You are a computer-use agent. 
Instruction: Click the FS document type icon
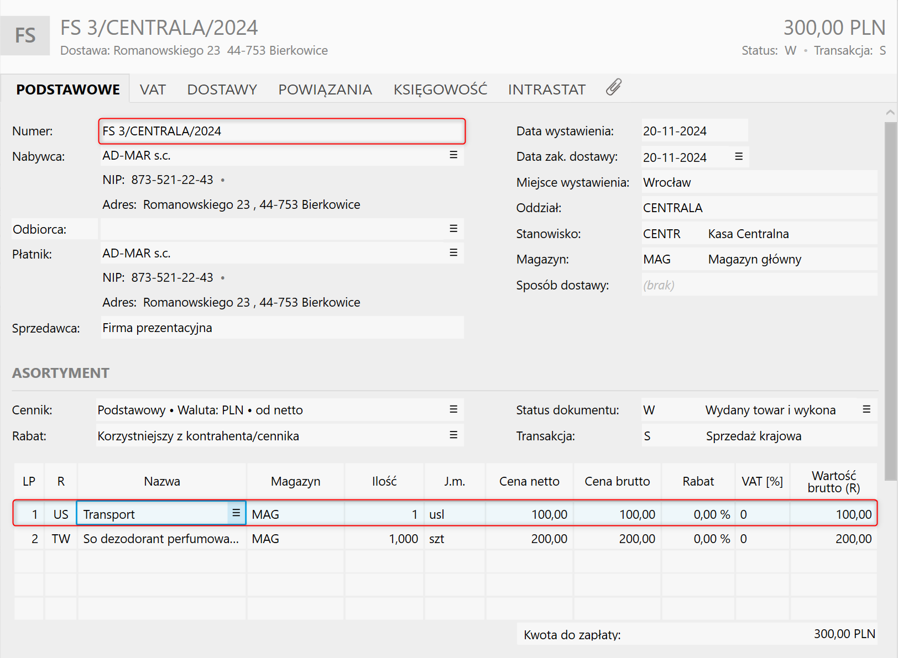tap(25, 36)
